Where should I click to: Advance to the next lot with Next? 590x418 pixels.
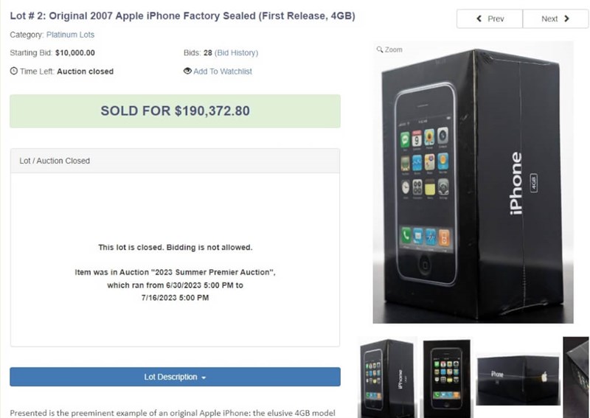(555, 18)
